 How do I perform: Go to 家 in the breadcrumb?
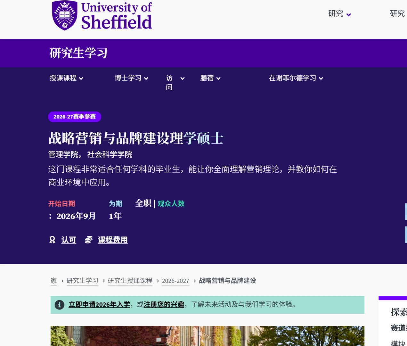tap(54, 281)
